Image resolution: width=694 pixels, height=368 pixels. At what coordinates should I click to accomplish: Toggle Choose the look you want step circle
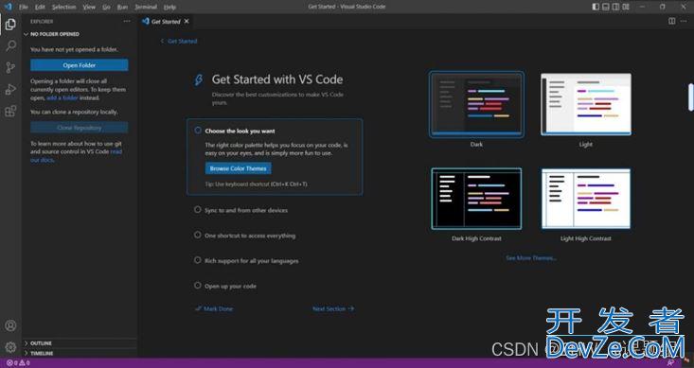198,131
